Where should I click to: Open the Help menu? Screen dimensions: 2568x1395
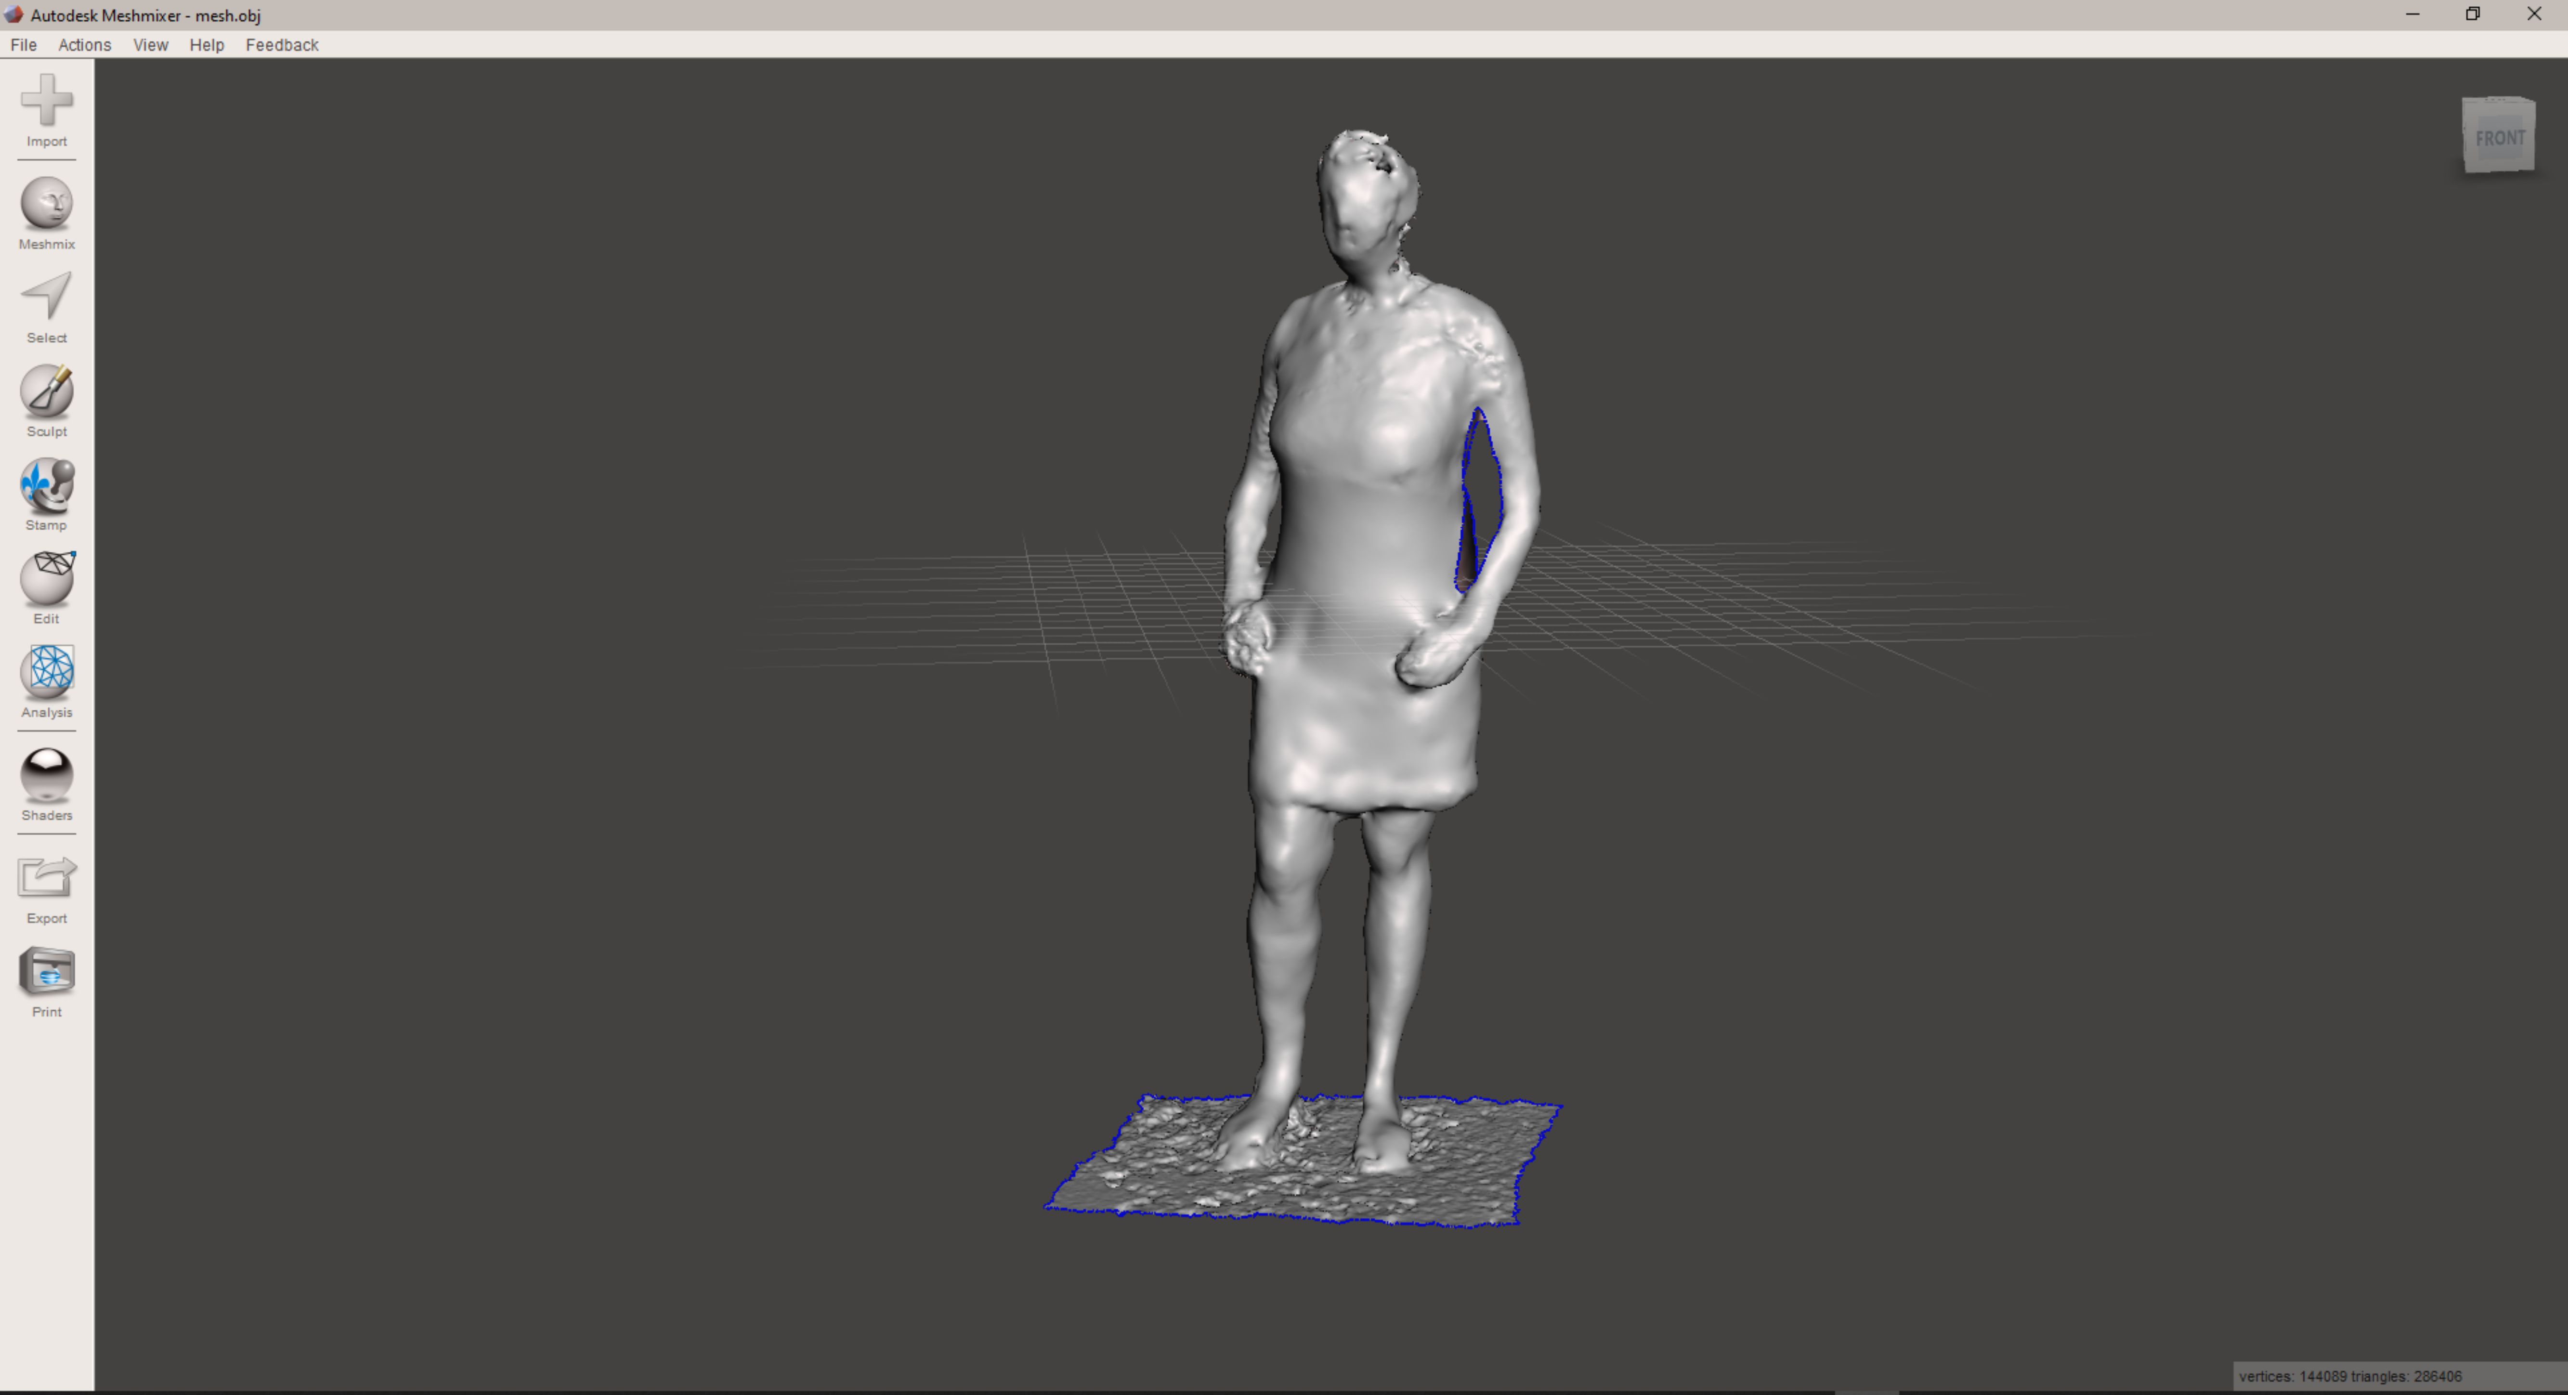coord(207,45)
